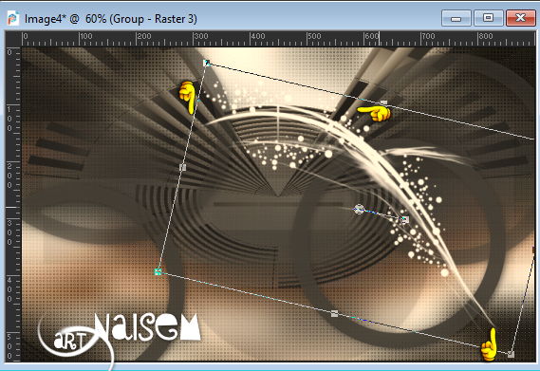Maximize the Image4 document window
This screenshot has height=371, width=540.
(x=489, y=18)
